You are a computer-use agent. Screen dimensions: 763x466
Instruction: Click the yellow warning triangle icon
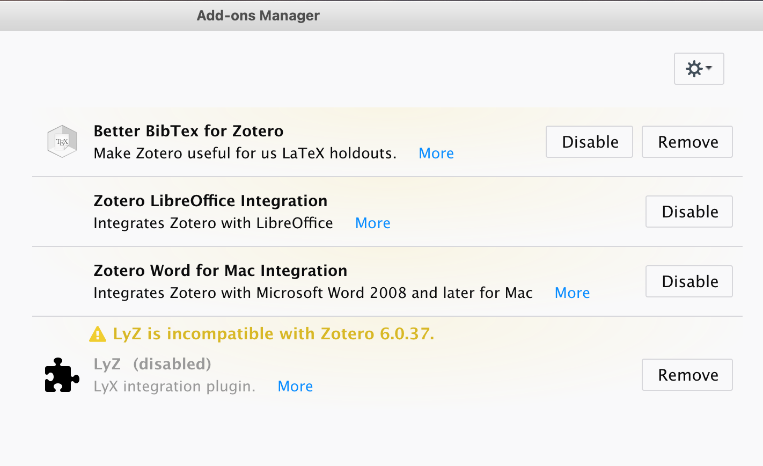tap(98, 334)
